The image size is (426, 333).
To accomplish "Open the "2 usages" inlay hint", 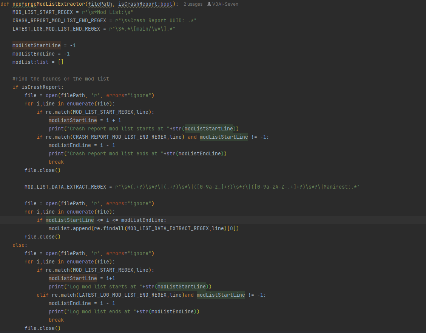I will 193,4.
